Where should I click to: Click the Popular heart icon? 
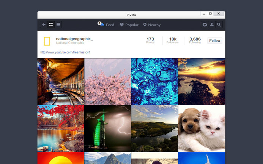tap(121, 25)
